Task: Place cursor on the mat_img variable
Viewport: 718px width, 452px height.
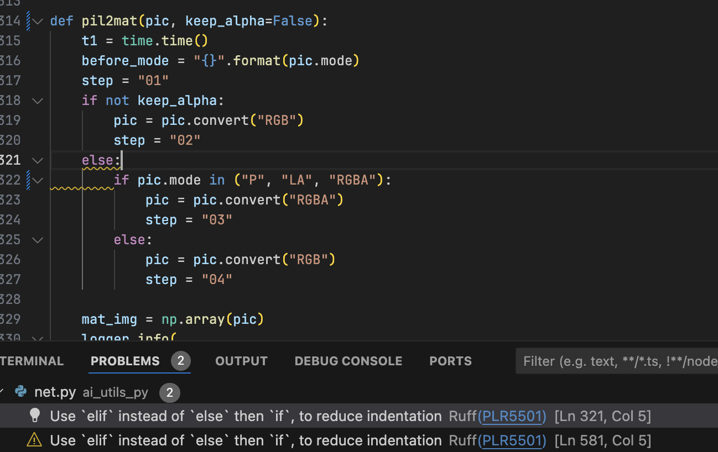Action: (x=109, y=319)
